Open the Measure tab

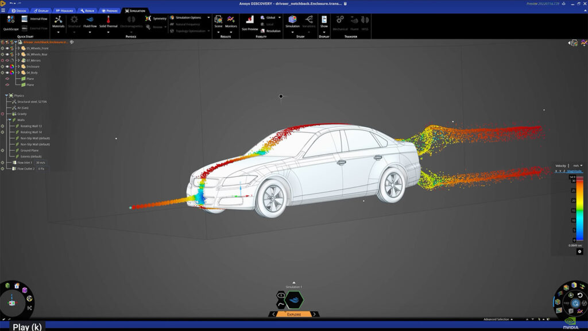click(x=64, y=10)
